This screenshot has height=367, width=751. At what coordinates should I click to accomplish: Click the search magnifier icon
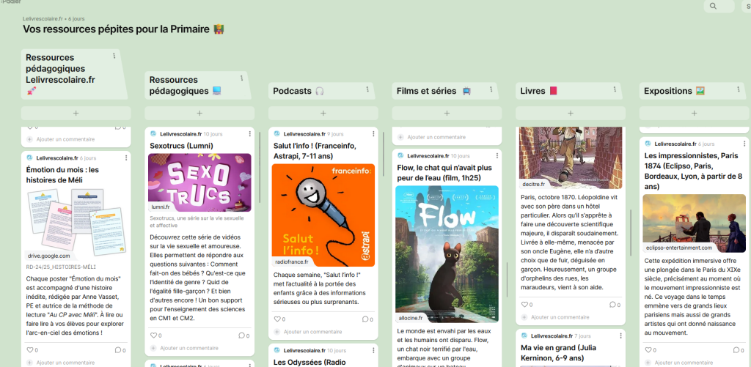[x=712, y=7]
